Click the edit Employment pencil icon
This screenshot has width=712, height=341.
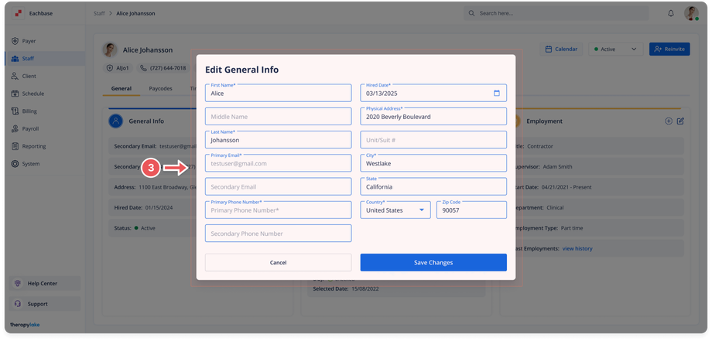coord(681,121)
